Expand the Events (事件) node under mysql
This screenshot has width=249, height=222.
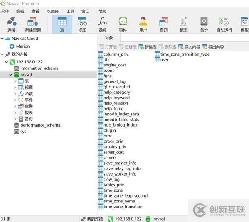click(x=15, y=100)
